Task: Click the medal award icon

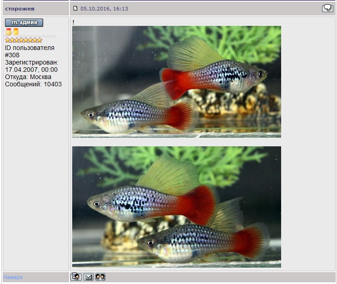Action: [x=8, y=32]
